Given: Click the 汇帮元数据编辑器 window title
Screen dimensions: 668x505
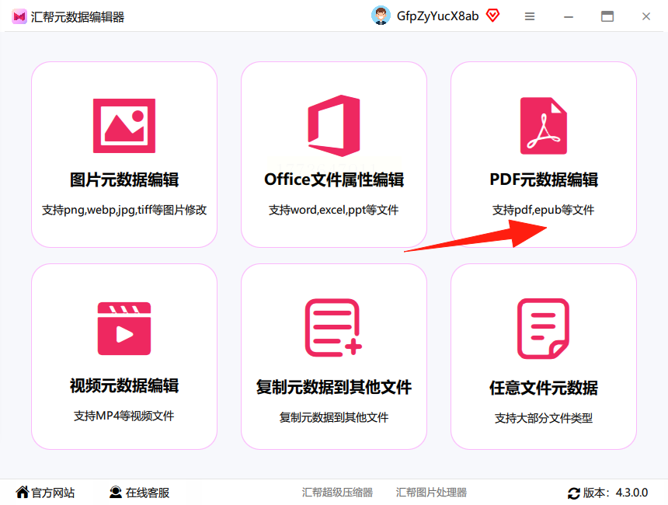Looking at the screenshot, I should tap(77, 17).
